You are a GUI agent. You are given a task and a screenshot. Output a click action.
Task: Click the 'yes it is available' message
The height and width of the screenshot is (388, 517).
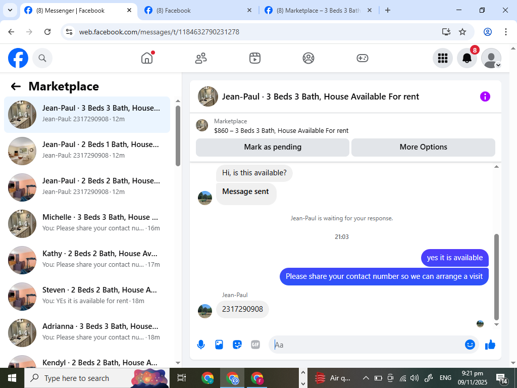coord(455,258)
